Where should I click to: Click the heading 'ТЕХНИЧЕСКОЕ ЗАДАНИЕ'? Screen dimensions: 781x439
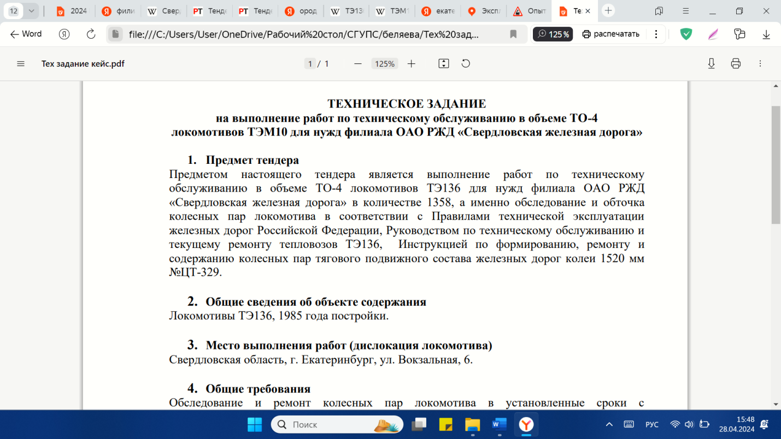(406, 104)
